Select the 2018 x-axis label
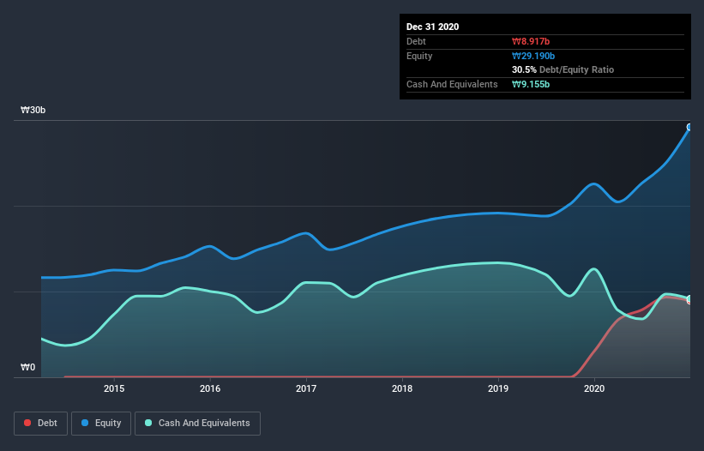 point(402,388)
